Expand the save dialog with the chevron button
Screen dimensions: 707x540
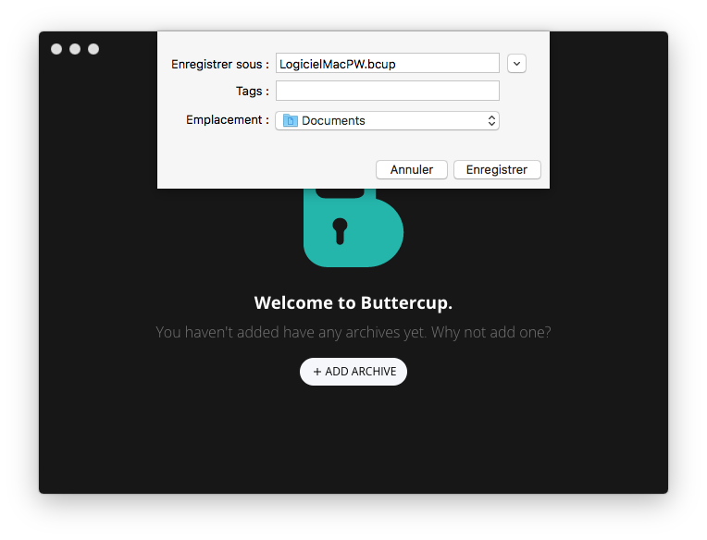516,64
